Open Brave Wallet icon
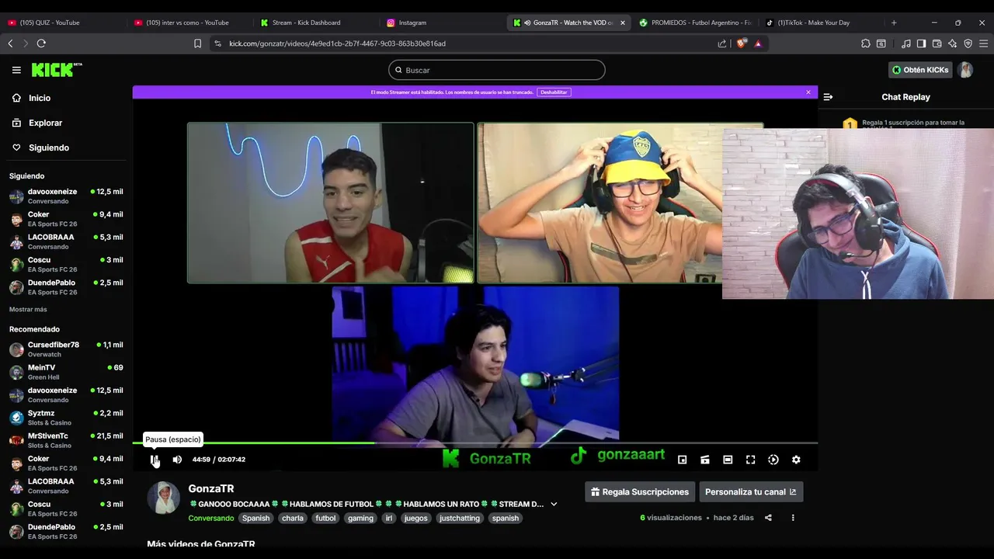994x559 pixels. point(937,43)
